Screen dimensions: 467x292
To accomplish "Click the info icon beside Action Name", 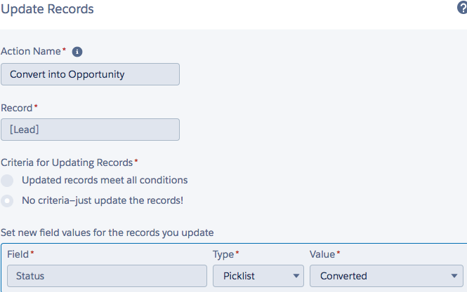I will pos(77,52).
